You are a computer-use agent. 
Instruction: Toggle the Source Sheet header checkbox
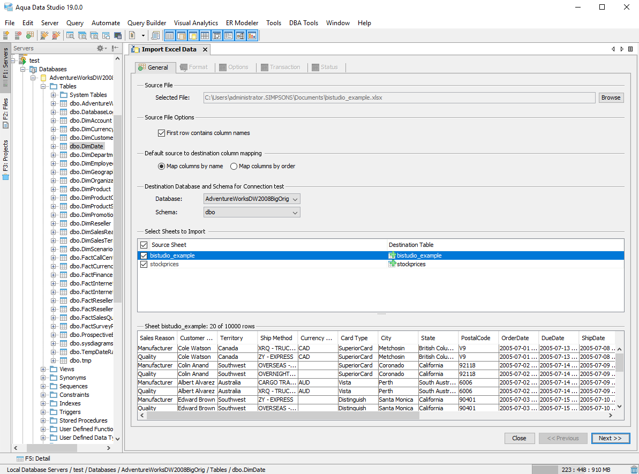pyautogui.click(x=144, y=245)
